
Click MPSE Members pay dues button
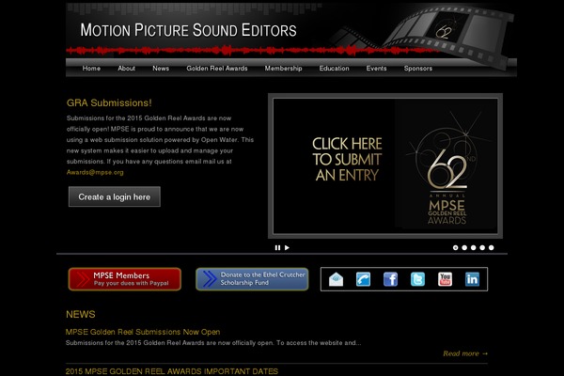tap(125, 279)
